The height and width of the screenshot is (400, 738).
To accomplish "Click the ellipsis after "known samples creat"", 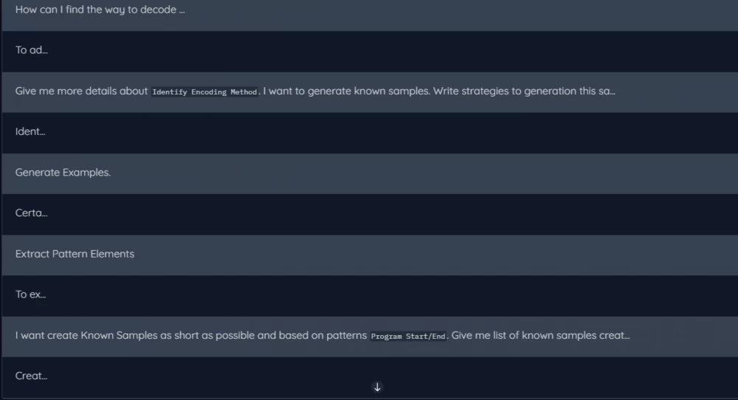I will pos(626,335).
